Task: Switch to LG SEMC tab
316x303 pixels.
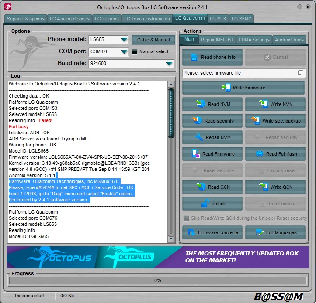Action: click(241, 19)
